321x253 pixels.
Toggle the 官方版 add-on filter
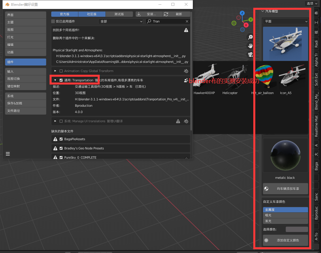[65, 14]
